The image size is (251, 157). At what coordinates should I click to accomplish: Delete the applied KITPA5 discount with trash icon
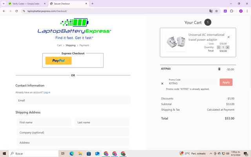[x=219, y=69]
